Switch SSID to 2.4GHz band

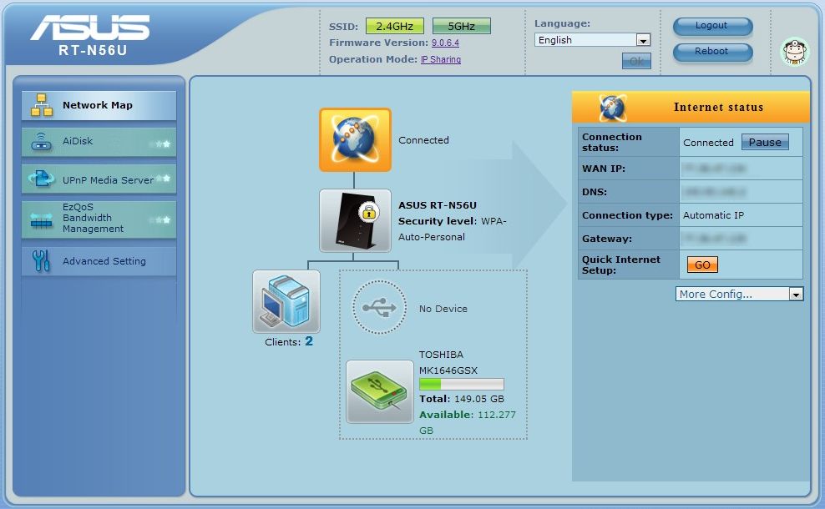click(394, 26)
